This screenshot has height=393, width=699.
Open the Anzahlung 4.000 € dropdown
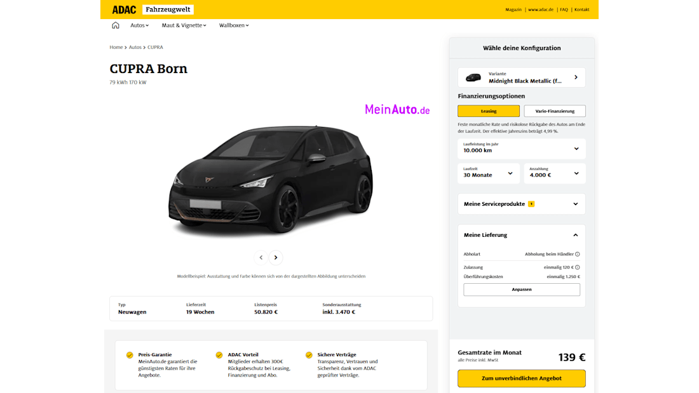554,173
